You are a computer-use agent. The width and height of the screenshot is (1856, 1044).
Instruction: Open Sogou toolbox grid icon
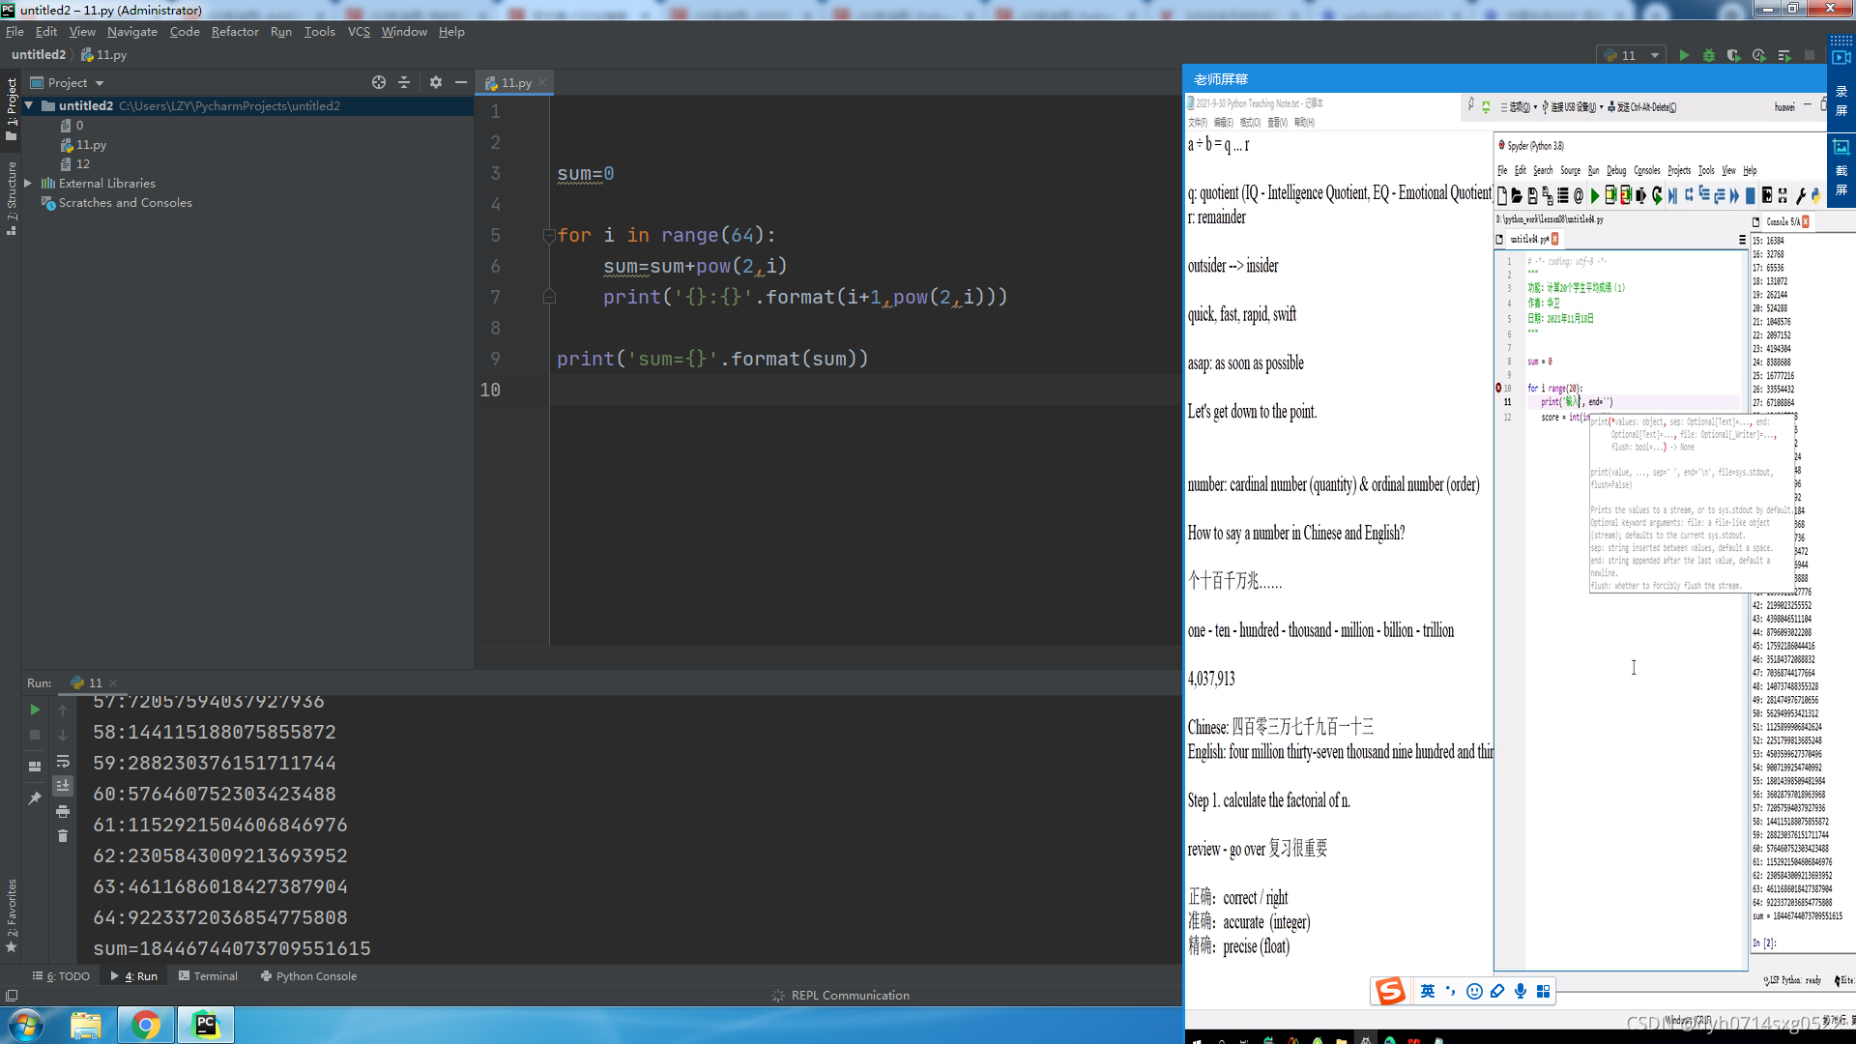(x=1544, y=991)
